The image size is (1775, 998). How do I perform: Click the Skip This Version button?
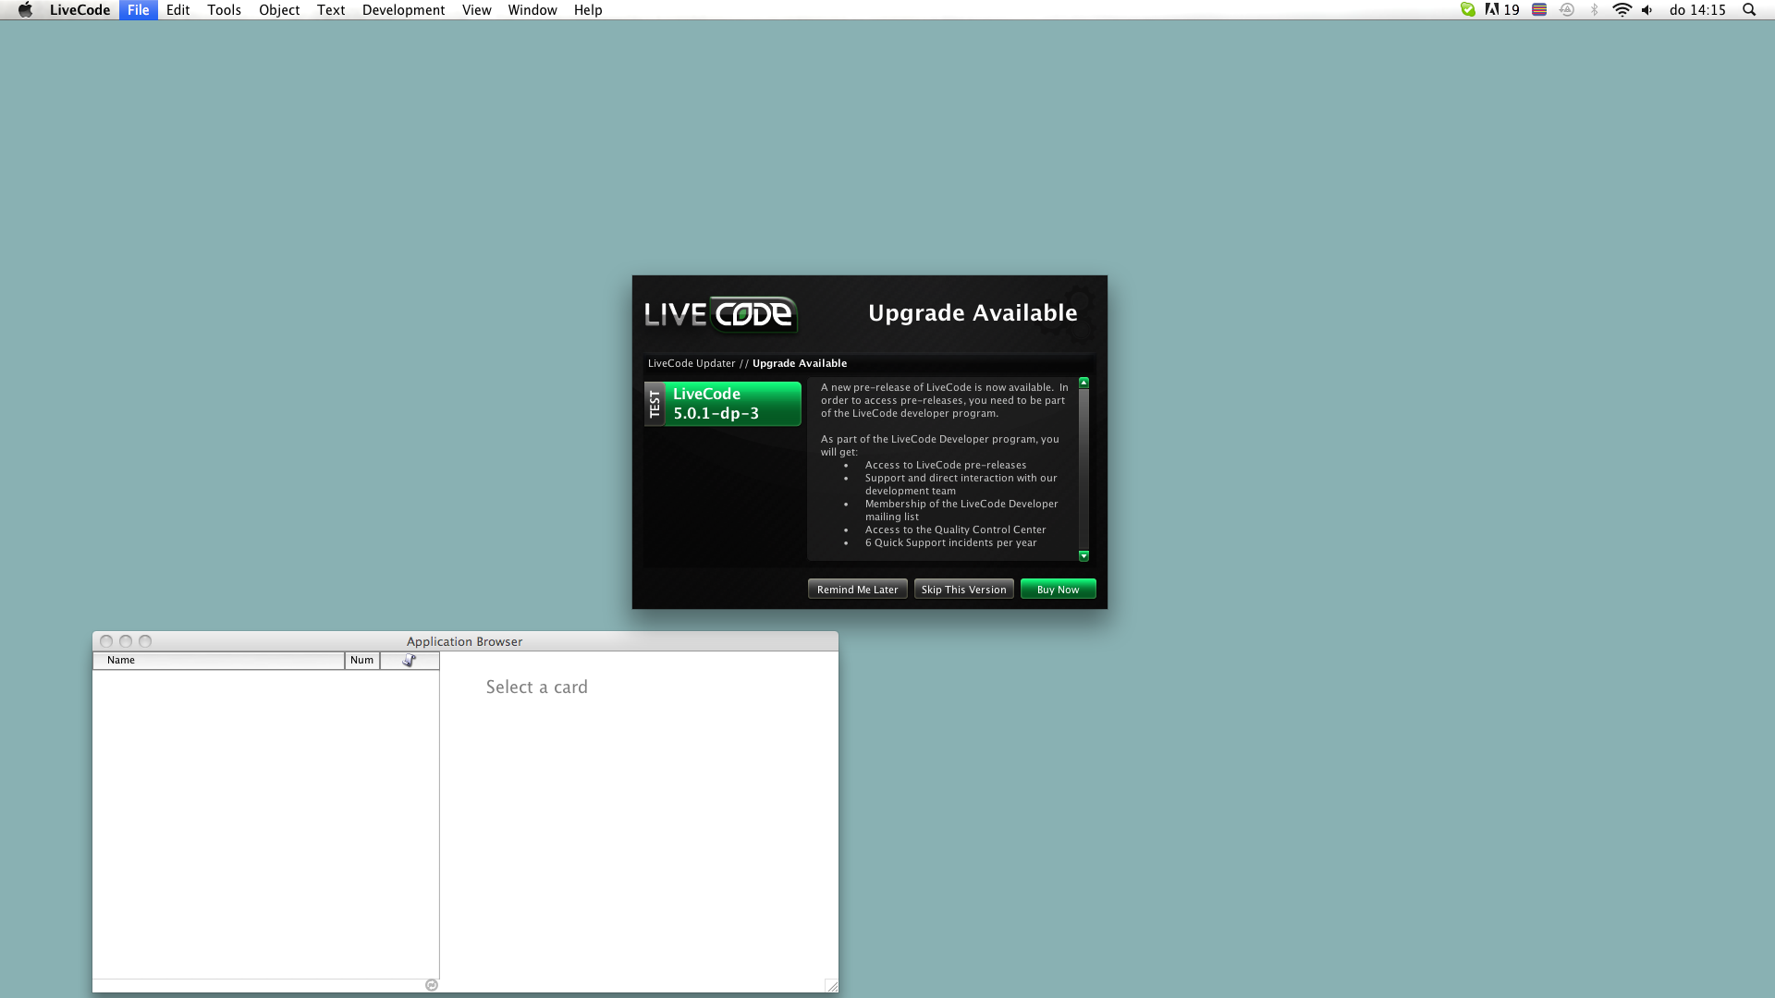click(x=963, y=590)
